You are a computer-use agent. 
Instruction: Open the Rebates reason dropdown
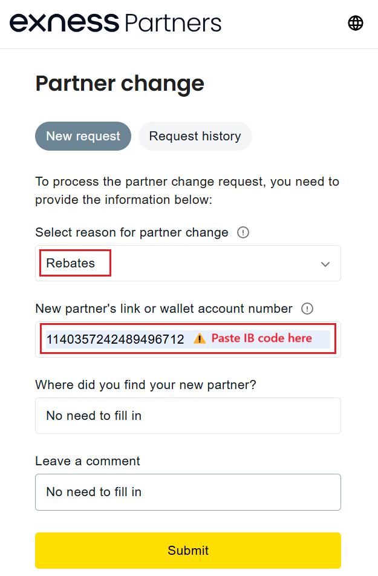[x=188, y=263]
